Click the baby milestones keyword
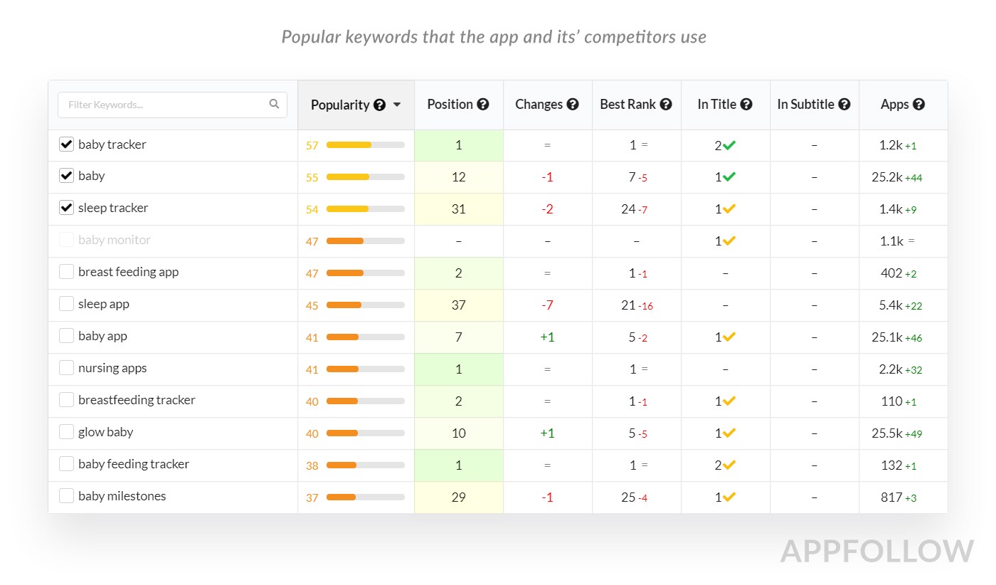Image resolution: width=996 pixels, height=585 pixels. click(x=122, y=496)
